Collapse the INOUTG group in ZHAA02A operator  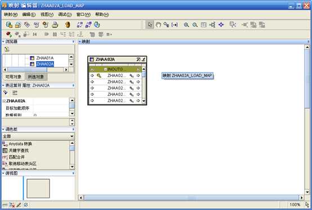coord(105,70)
